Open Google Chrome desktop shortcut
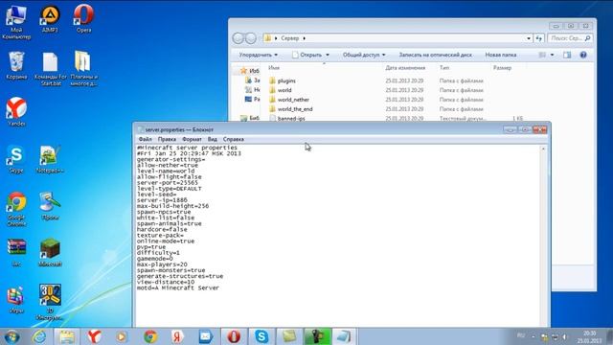613x345 pixels. point(16,209)
